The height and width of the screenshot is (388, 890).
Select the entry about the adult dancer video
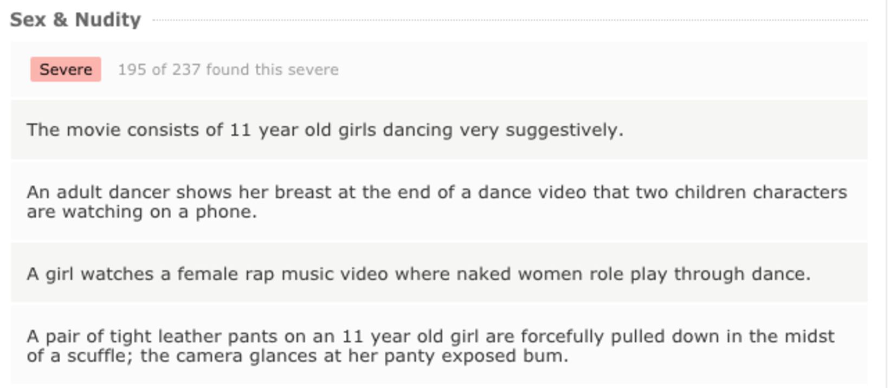[436, 202]
